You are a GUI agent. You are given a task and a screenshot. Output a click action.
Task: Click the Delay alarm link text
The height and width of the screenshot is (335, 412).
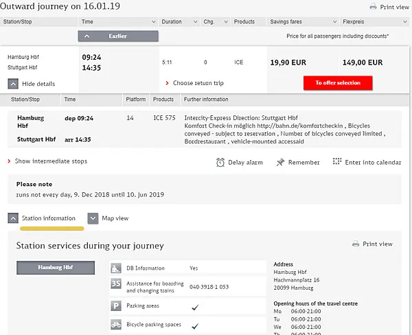(245, 163)
